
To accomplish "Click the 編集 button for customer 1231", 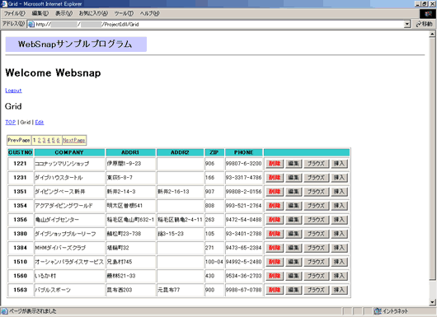I will tap(294, 178).
